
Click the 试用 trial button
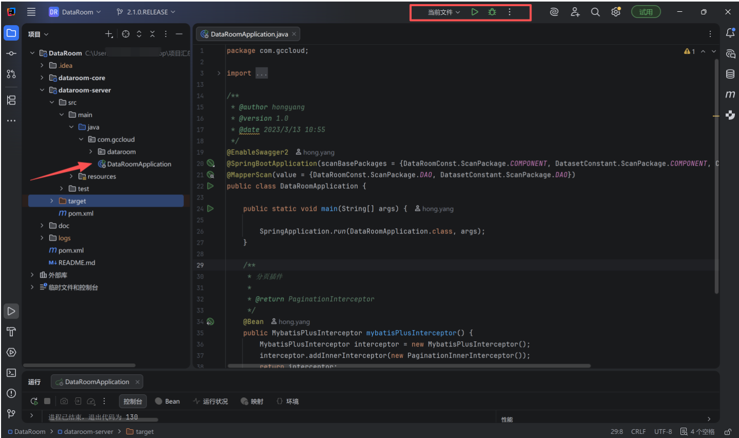click(646, 12)
